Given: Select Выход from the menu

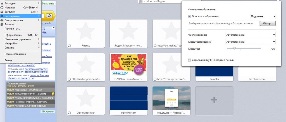Looking at the screenshot, I should (x=8, y=60).
